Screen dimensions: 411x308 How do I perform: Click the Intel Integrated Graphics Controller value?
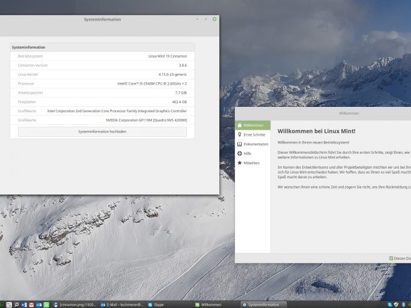point(117,111)
